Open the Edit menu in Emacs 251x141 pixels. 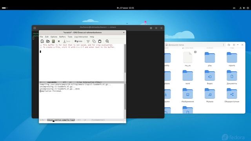(47, 37)
